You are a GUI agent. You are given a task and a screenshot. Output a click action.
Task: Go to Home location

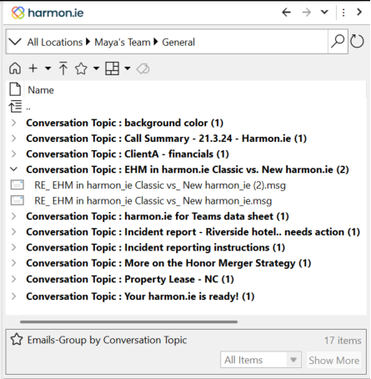coord(15,68)
